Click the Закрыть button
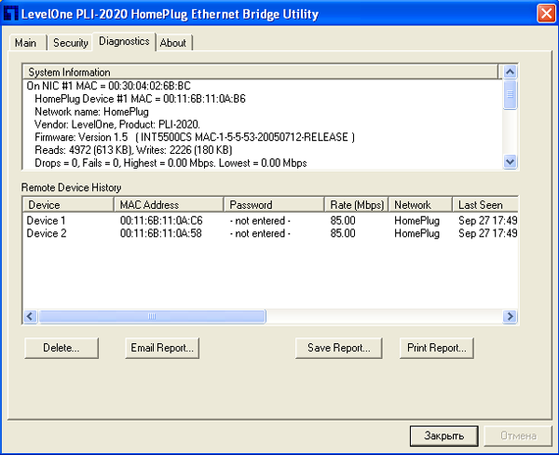559x455 pixels. [x=443, y=435]
